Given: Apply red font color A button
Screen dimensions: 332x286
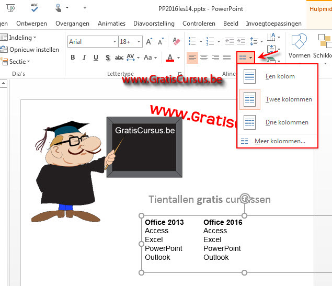Looking at the screenshot, I should (x=170, y=58).
